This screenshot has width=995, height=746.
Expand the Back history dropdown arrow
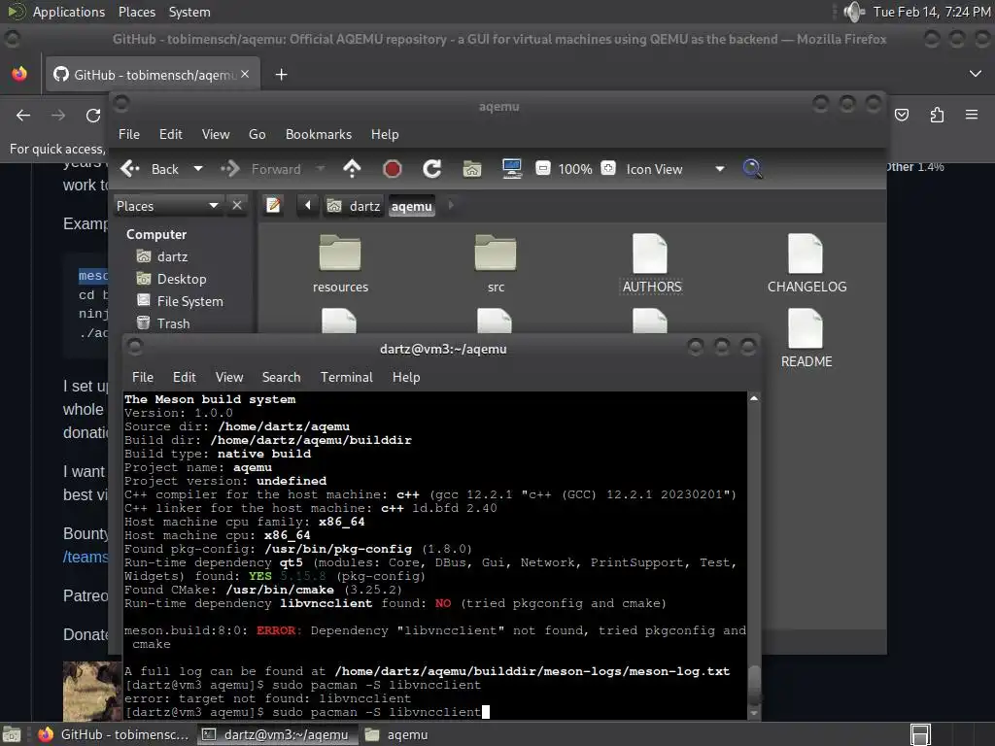(x=198, y=169)
